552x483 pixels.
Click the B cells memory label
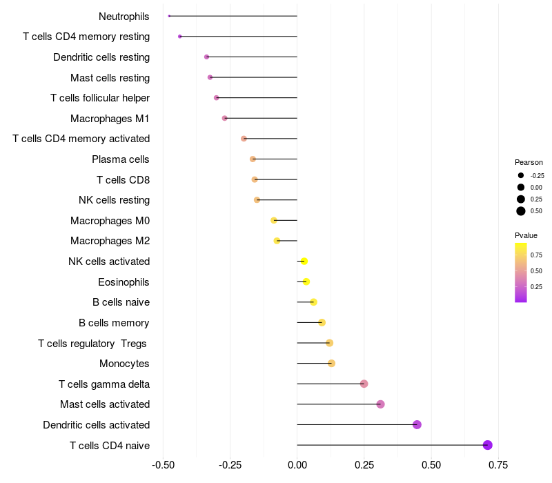point(114,323)
